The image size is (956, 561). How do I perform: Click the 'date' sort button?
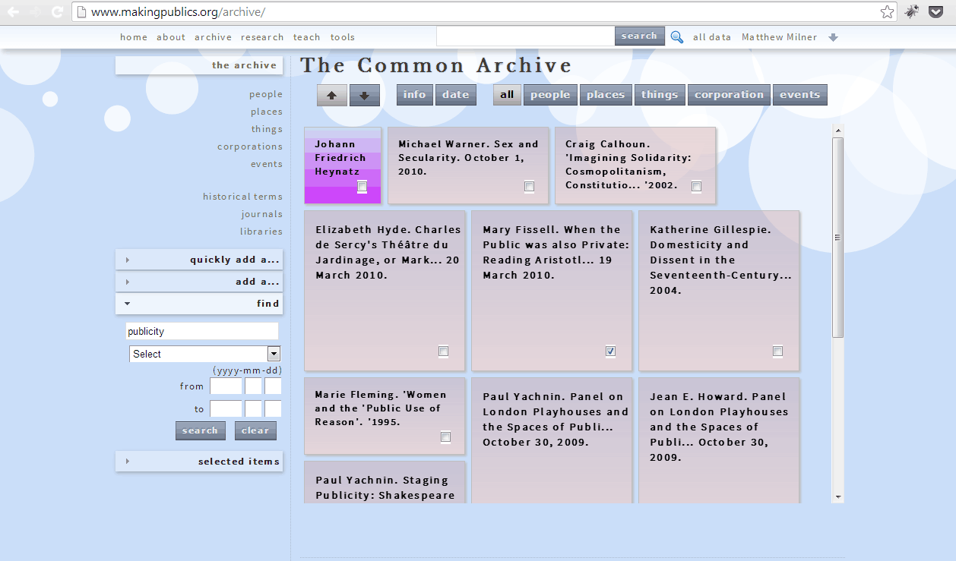tap(455, 95)
